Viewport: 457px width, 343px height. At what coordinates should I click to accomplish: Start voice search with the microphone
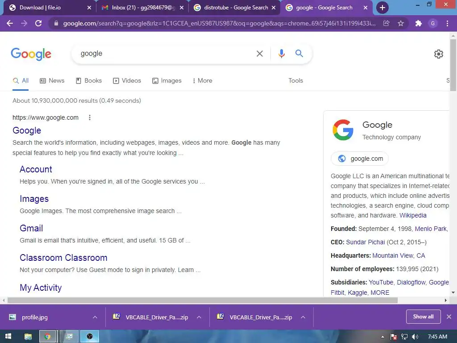[282, 54]
